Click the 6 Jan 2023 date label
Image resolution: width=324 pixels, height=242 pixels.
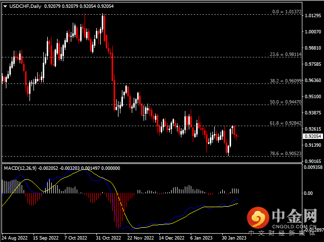click(202, 237)
